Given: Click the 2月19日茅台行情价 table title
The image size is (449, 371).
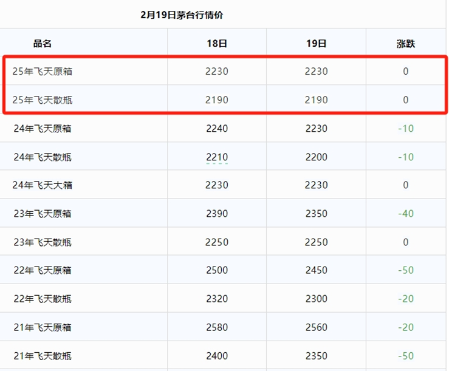Looking at the screenshot, I should coord(182,15).
